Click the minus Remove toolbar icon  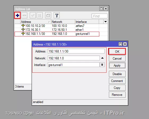[x=24, y=15]
